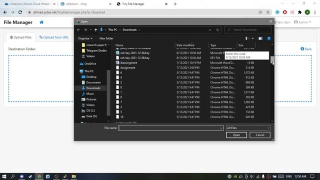Switch to Oracle Cloud Instances tab

pyautogui.click(x=30, y=4)
